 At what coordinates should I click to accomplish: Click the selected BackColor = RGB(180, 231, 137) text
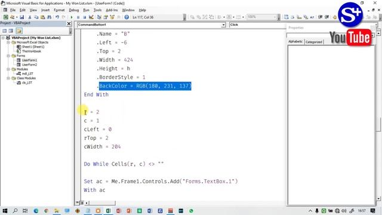[145, 86]
